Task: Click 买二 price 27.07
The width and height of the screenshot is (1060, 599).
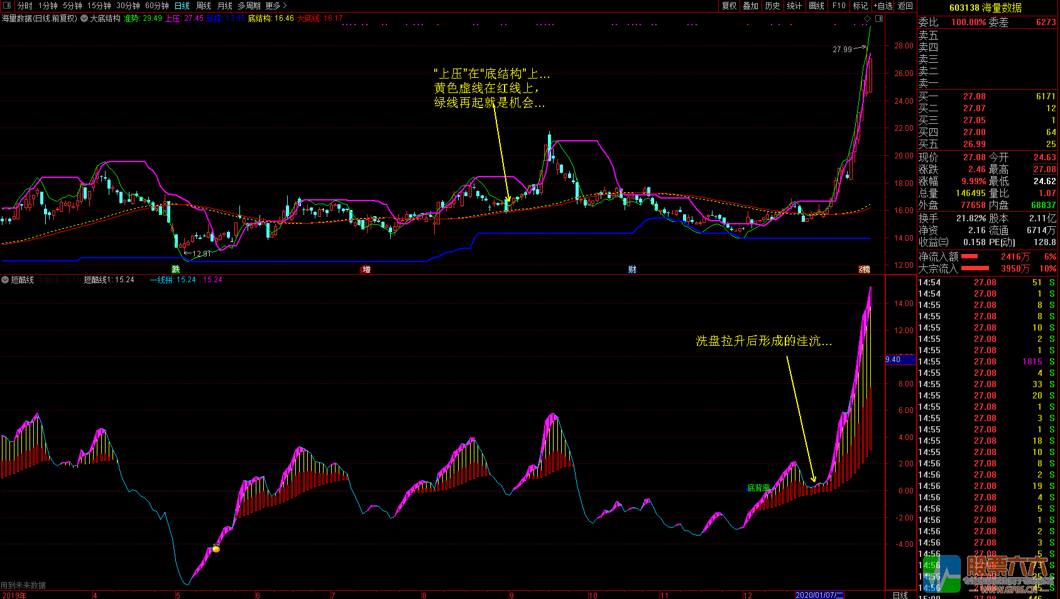Action: 974,108
